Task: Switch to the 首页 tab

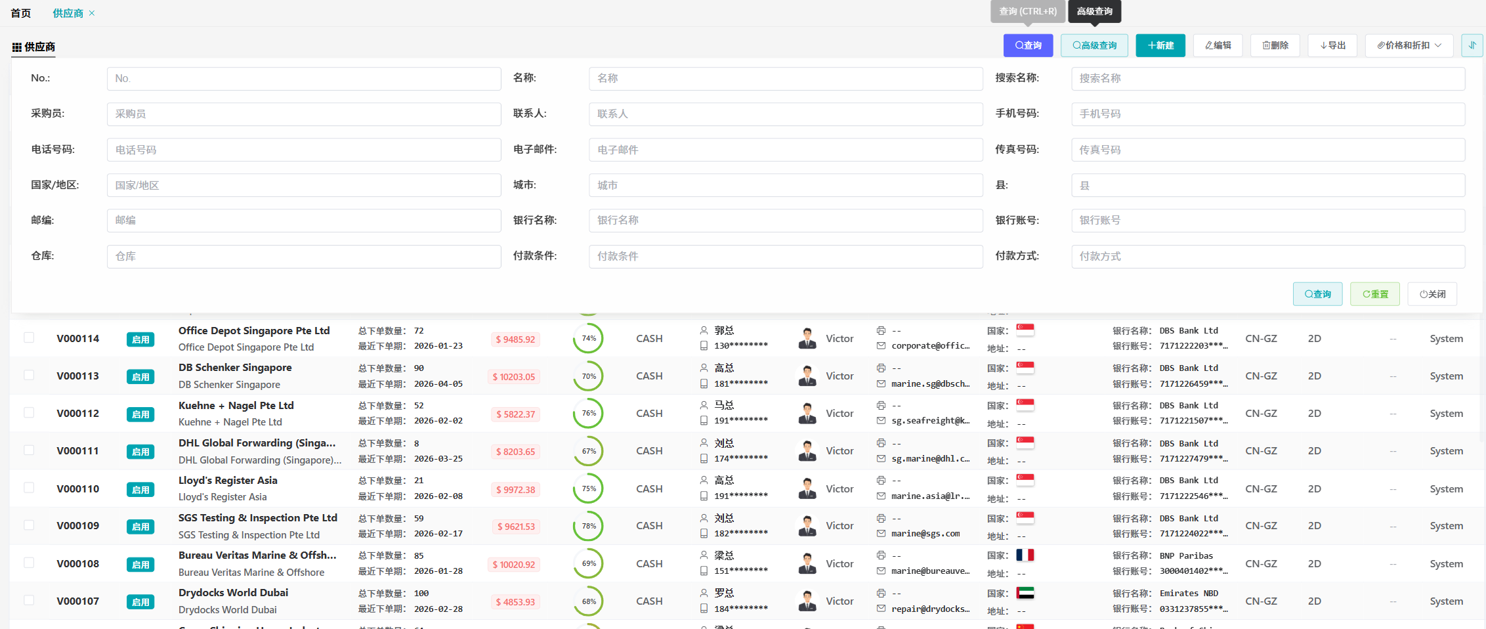Action: coord(21,13)
